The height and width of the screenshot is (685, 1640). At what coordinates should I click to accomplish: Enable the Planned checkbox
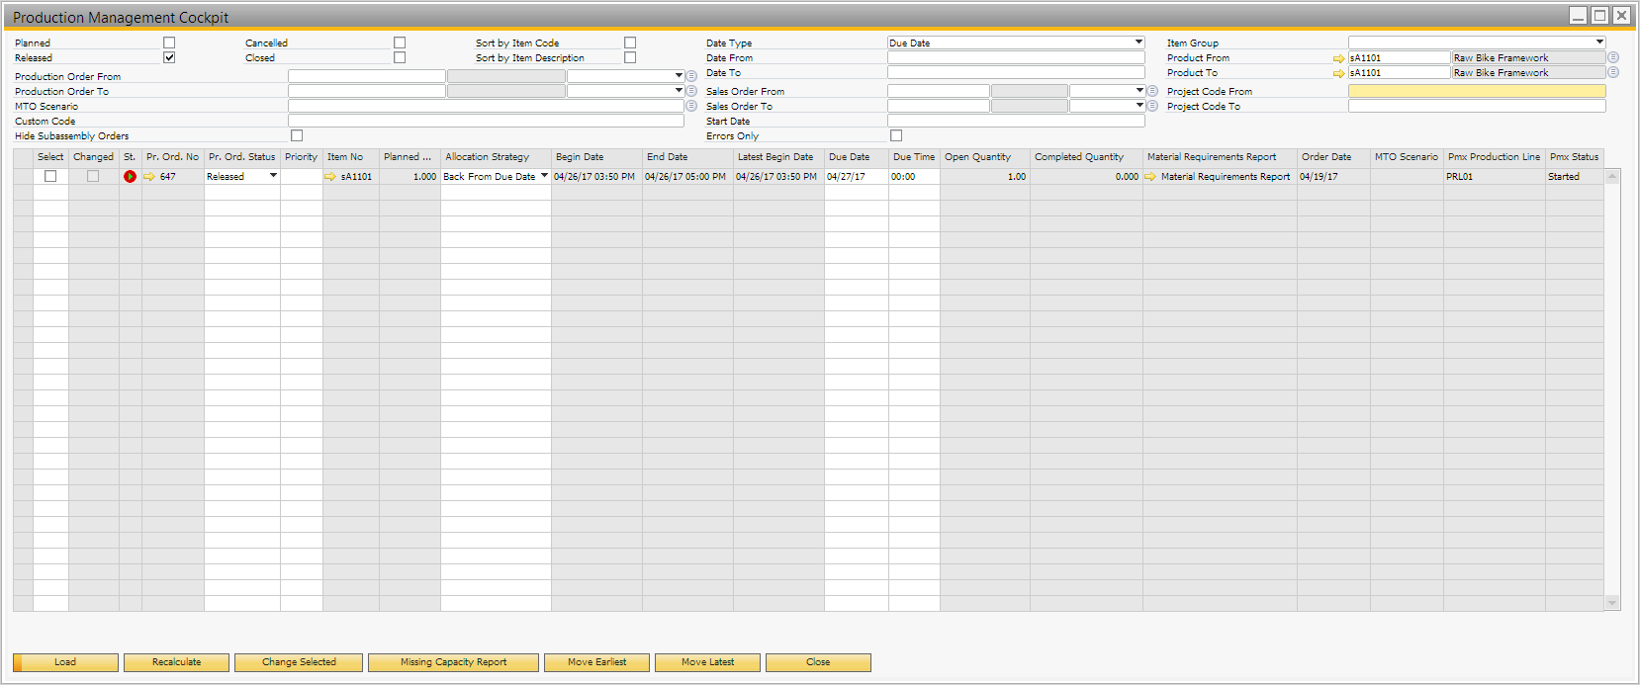pyautogui.click(x=169, y=43)
